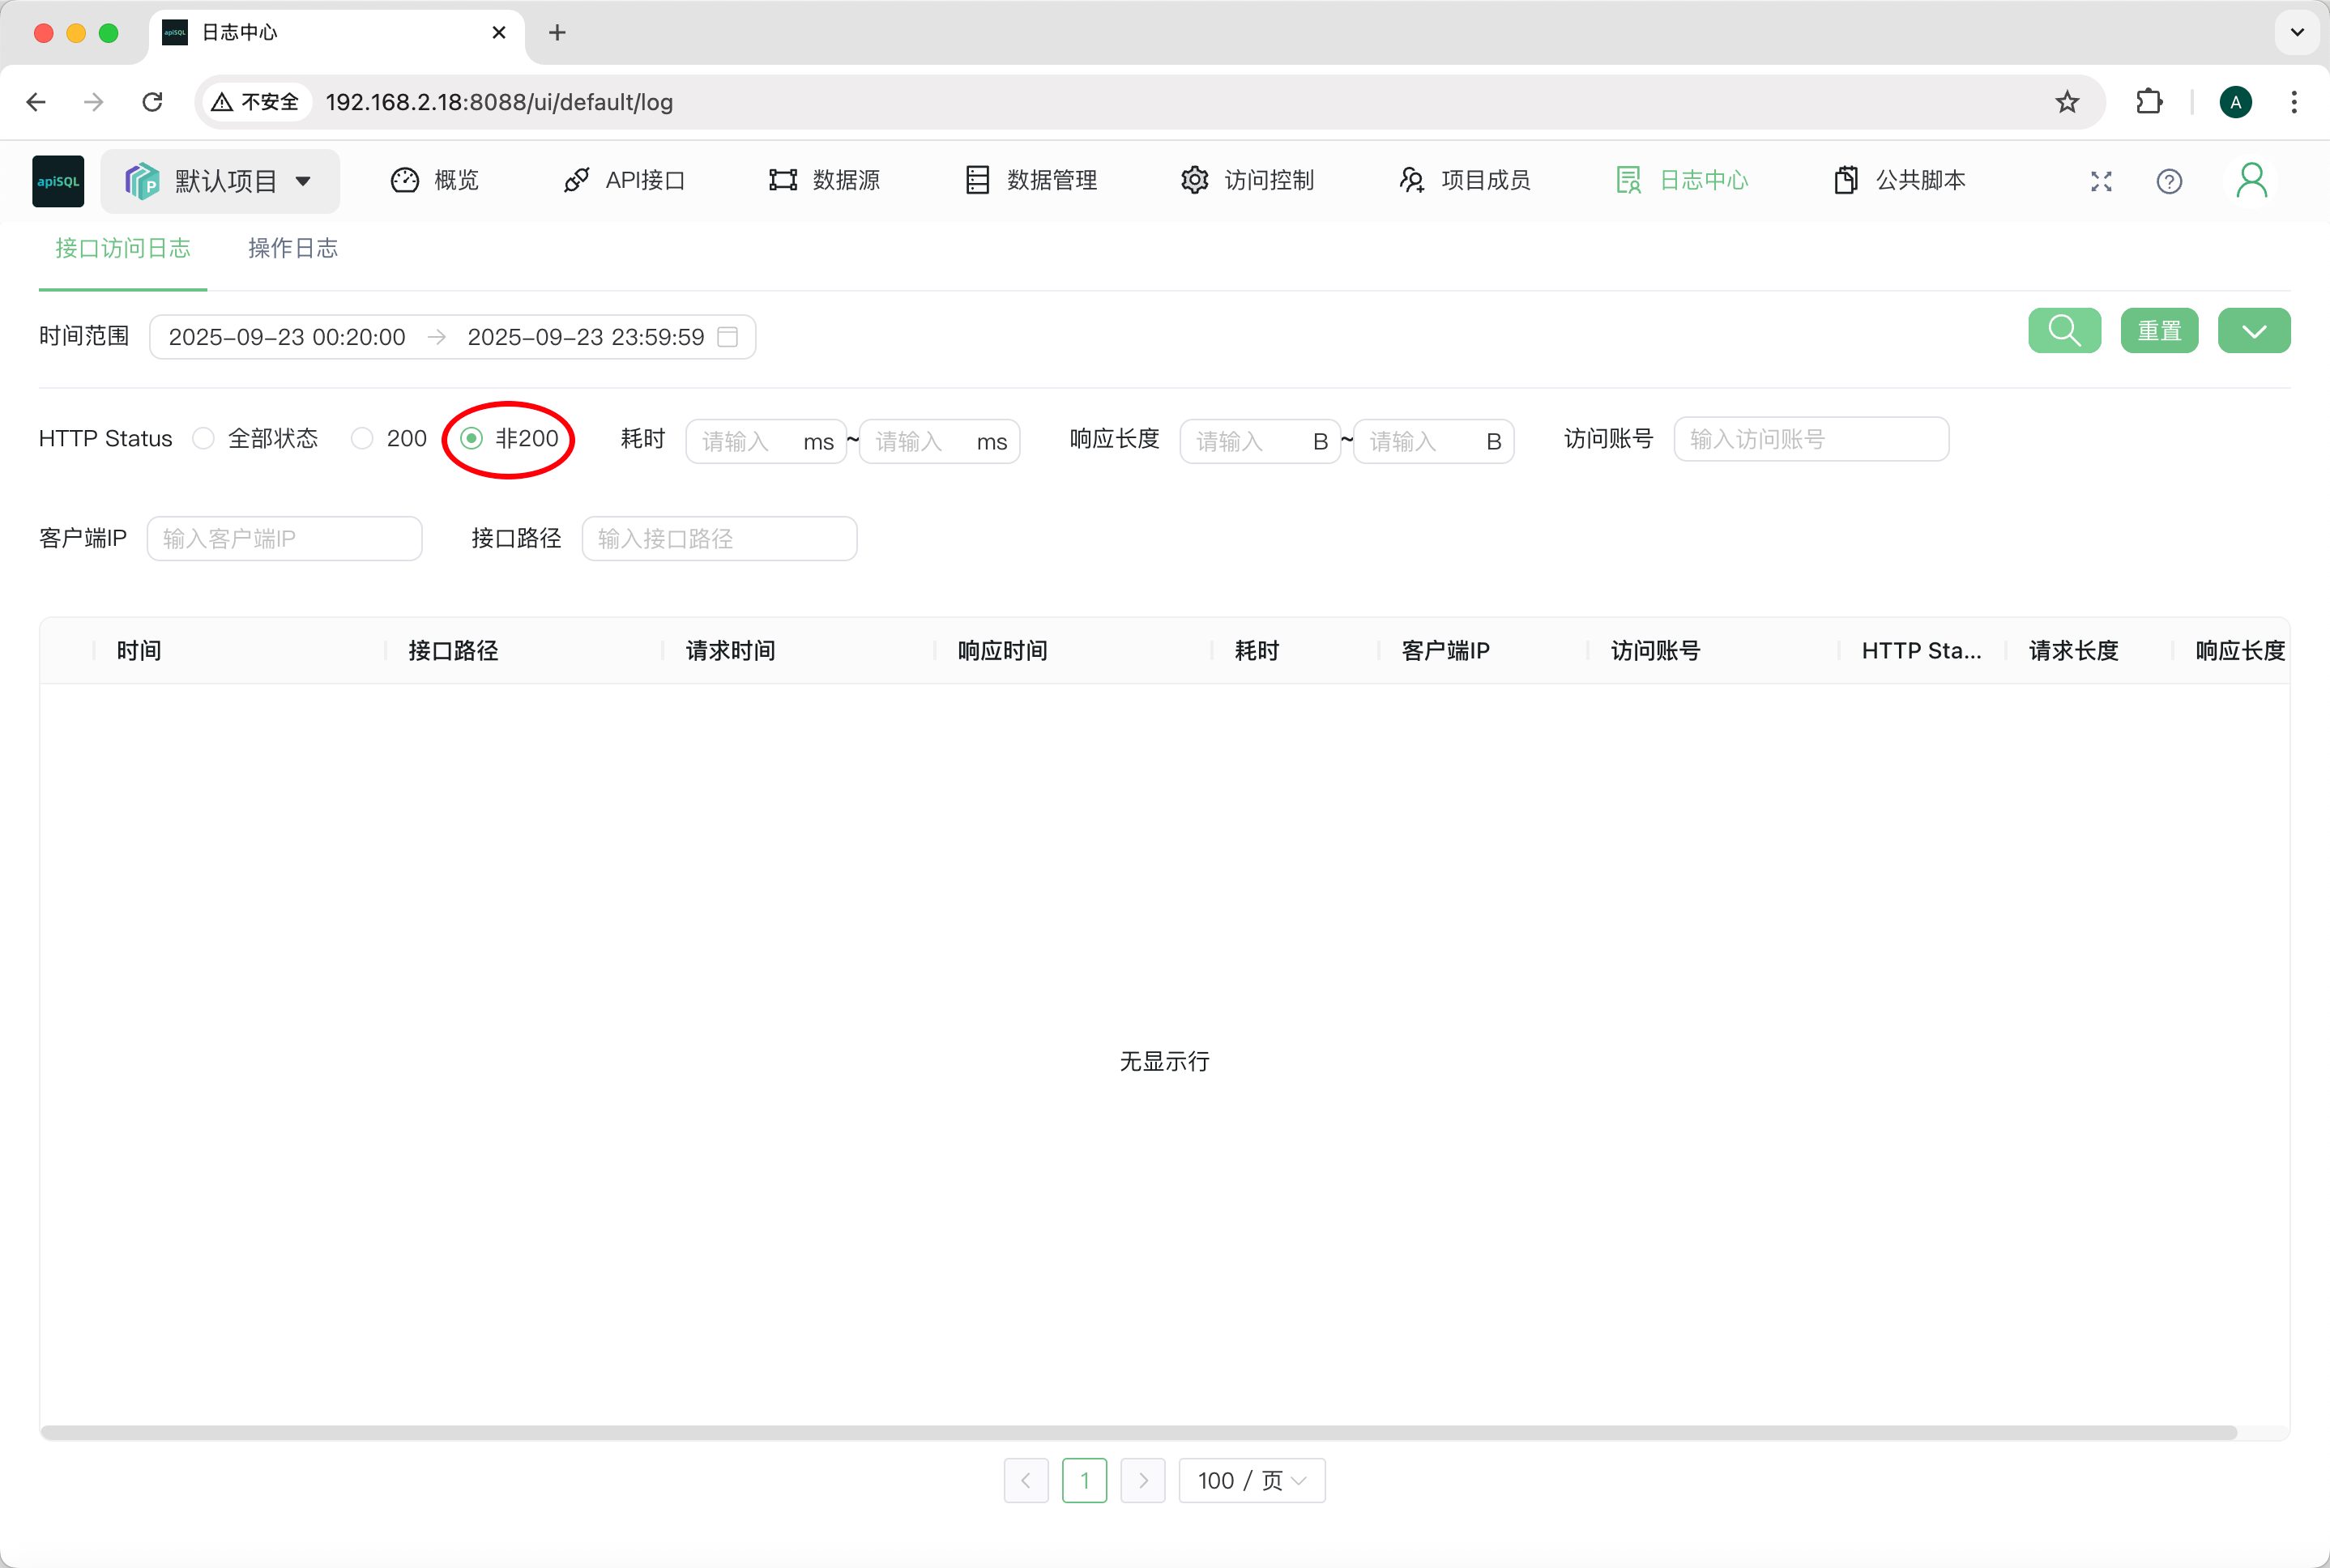Expand filters with green chevron button
Screen dimensions: 2330x1568
click(2253, 331)
